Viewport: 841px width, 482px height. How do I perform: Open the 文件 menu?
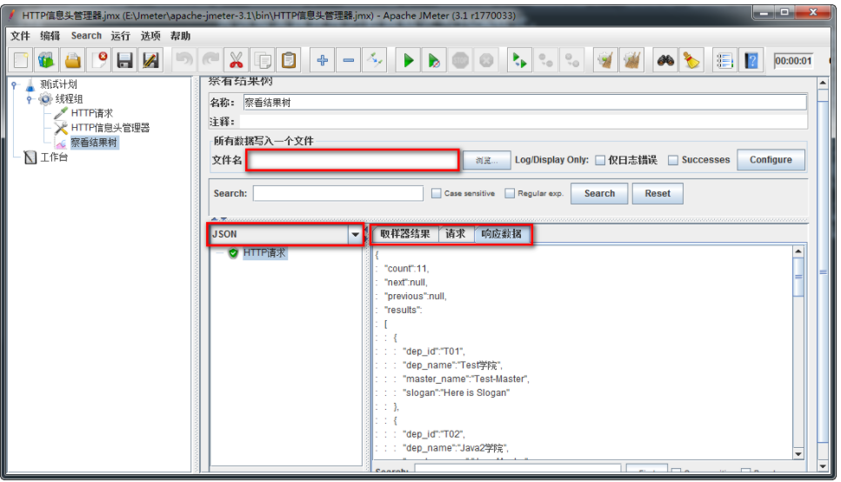point(20,36)
